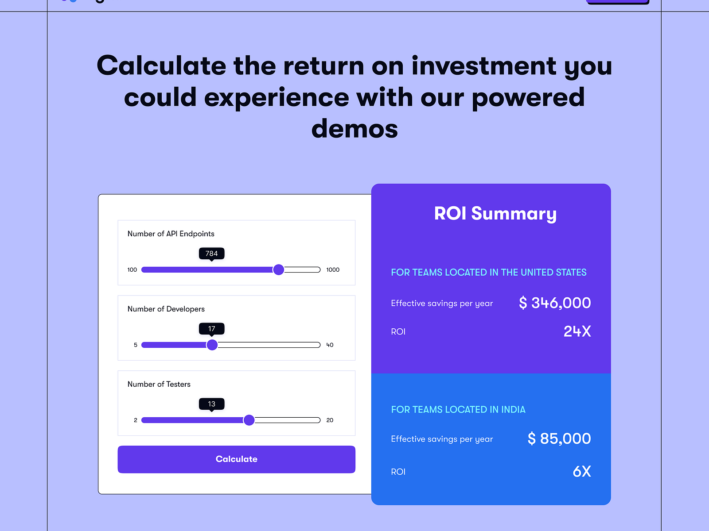This screenshot has height=531, width=709.
Task: Click the ROI Summary heading
Action: 495,213
